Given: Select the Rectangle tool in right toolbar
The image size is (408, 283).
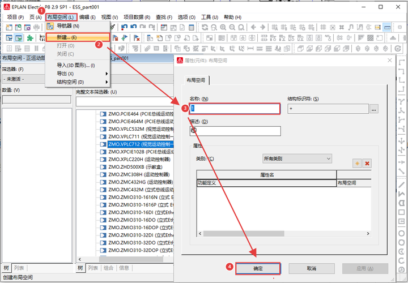Looking at the screenshot, I should coord(402,212).
